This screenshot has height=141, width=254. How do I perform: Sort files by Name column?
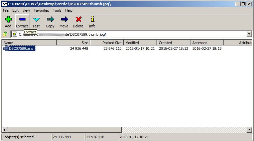pyautogui.click(x=29, y=43)
